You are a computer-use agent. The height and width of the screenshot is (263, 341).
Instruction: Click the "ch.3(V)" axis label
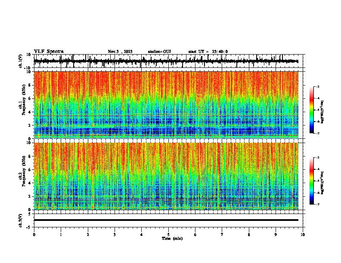click(x=21, y=220)
